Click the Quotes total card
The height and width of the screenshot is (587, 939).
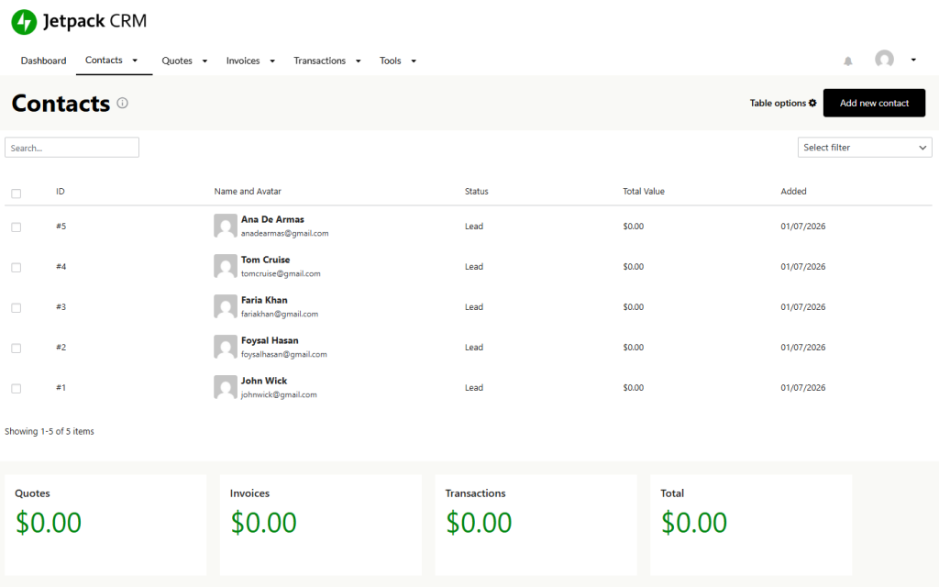pyautogui.click(x=105, y=526)
